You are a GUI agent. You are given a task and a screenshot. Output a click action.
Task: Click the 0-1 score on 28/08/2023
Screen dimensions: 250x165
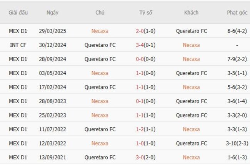tap(145, 101)
